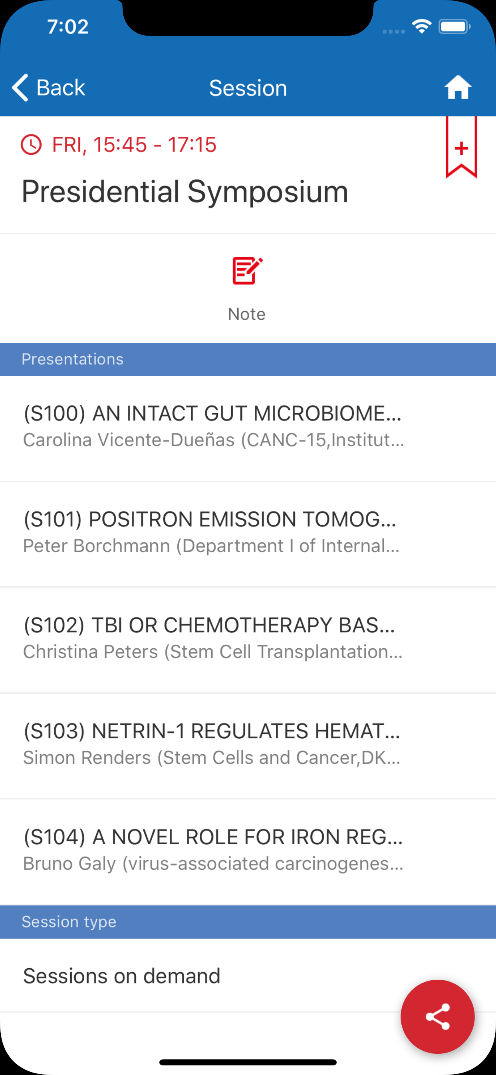Go Back using the Back label
496x1075 pixels.
61,88
